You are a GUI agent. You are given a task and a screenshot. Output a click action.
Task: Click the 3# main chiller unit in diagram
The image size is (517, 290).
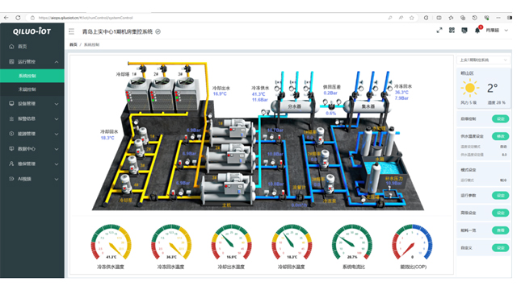point(228,189)
